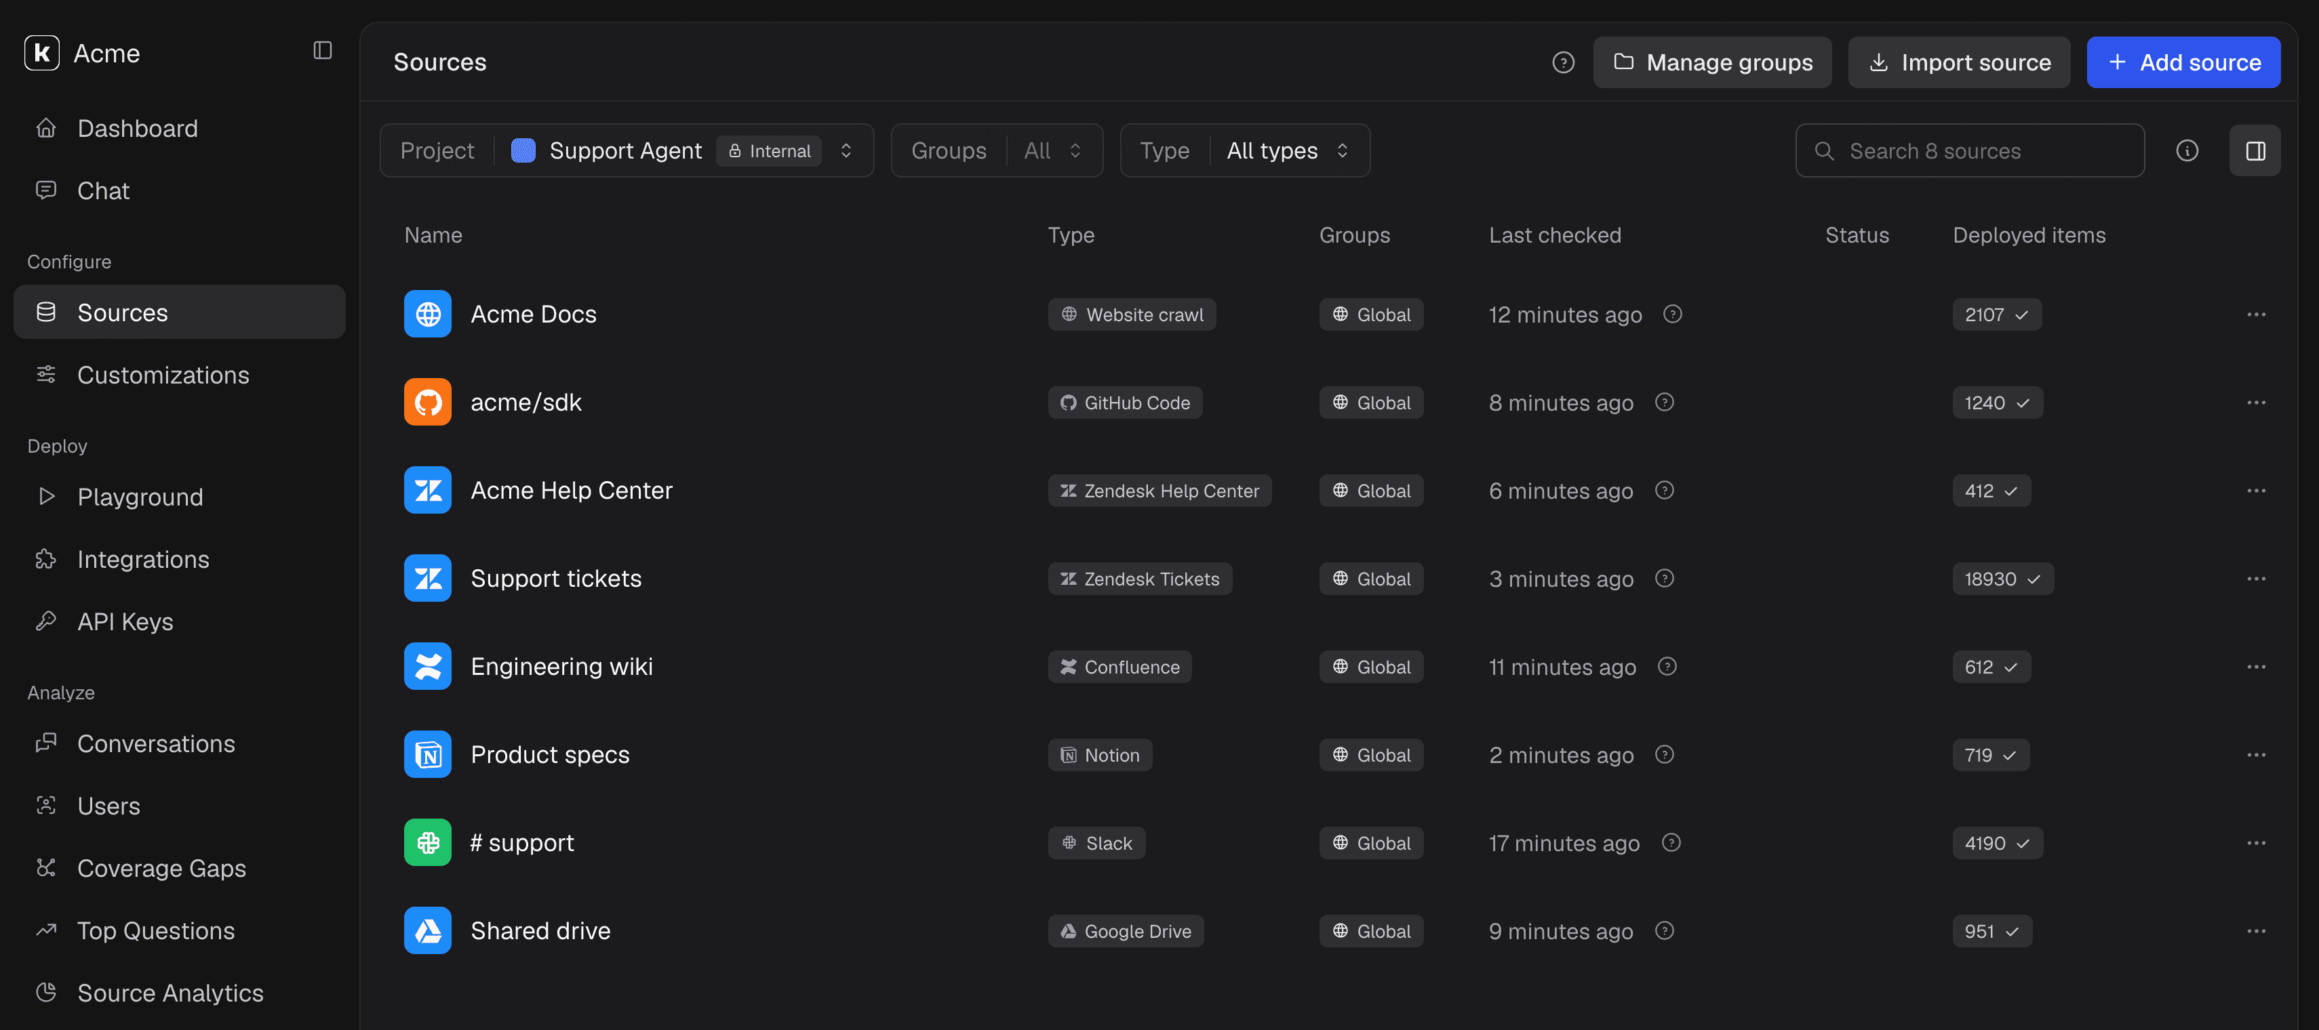Screen dimensions: 2319x1030
Task: Collapse the sidebar using the panel icon
Action: (322, 50)
